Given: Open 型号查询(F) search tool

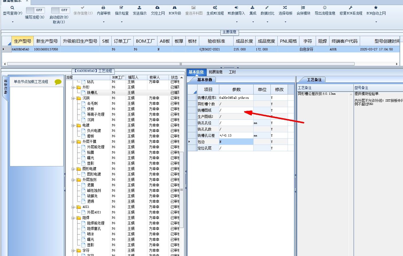Looking at the screenshot, I should (12, 8).
